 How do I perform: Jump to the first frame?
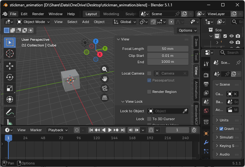tap(91, 130)
